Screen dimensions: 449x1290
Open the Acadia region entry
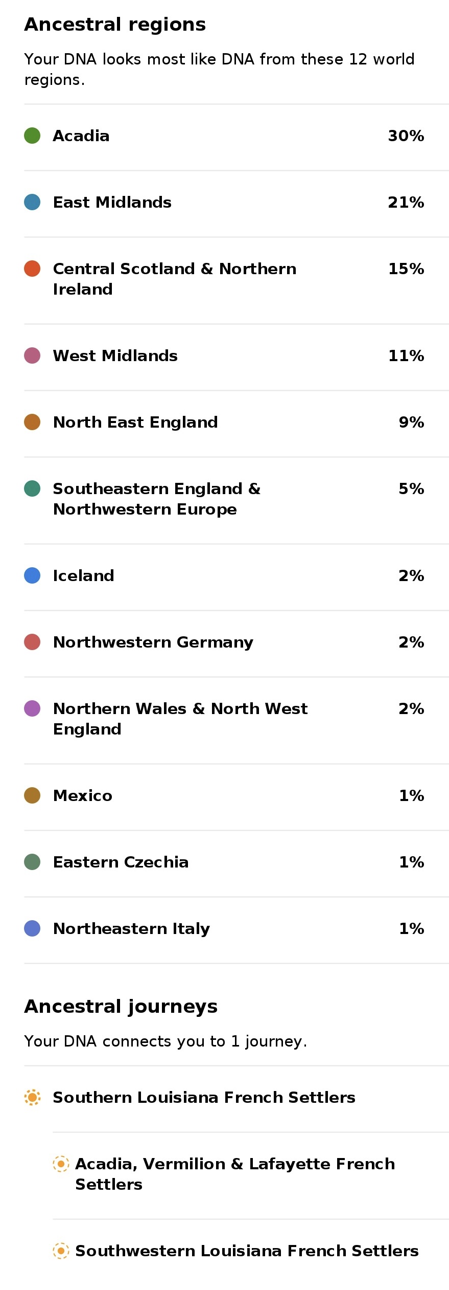tap(237, 137)
